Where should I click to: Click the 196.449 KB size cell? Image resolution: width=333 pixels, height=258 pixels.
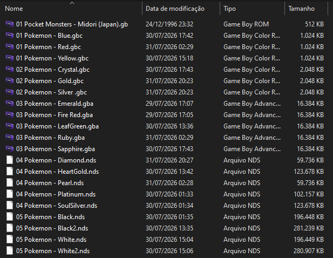point(309,240)
